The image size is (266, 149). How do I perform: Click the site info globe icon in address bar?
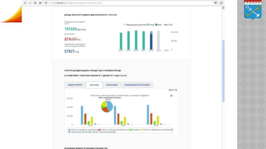coord(46,3)
